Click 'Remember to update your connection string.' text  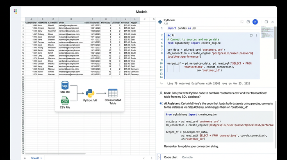[191, 146]
